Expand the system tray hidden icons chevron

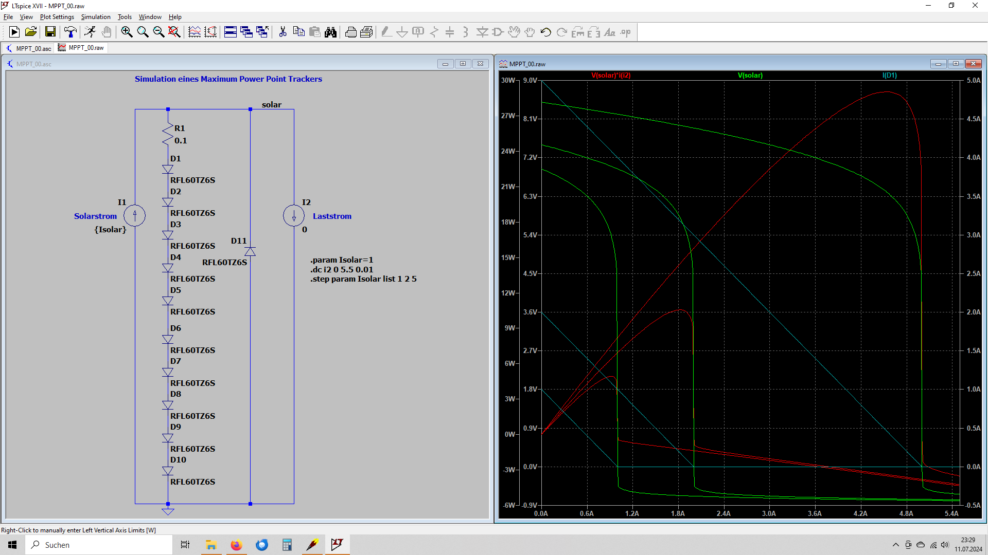pos(895,545)
